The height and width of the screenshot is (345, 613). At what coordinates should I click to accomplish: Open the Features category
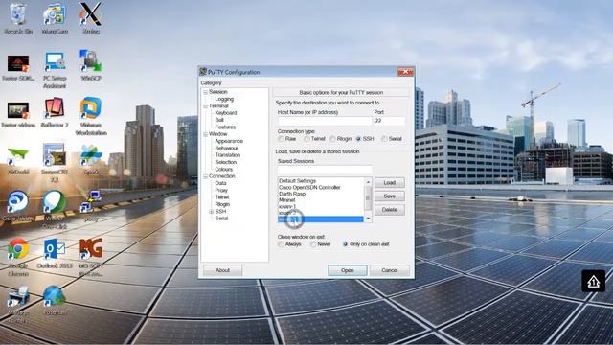click(x=225, y=127)
